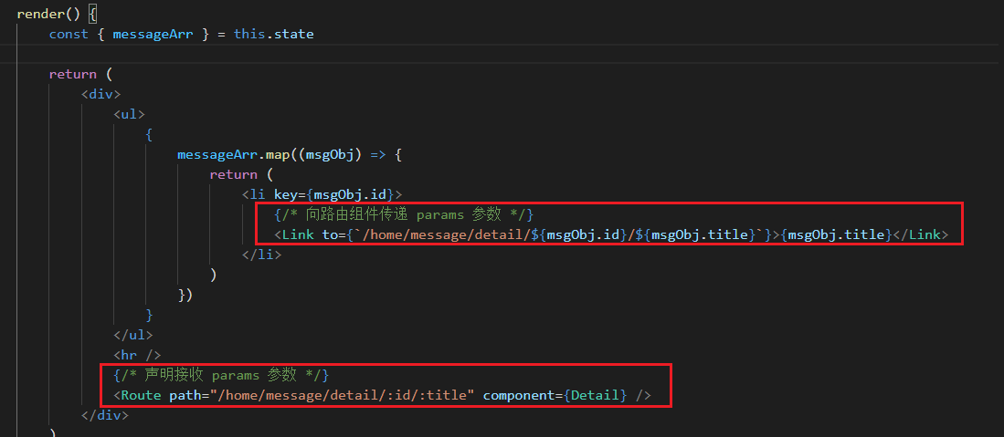Click the comment '声明接收 params 参数'
The height and width of the screenshot is (437, 1004).
(x=221, y=375)
